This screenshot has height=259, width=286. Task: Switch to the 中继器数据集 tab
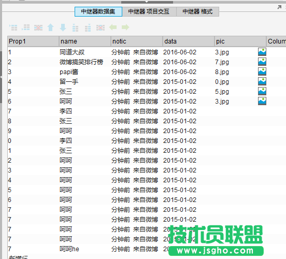[98, 12]
